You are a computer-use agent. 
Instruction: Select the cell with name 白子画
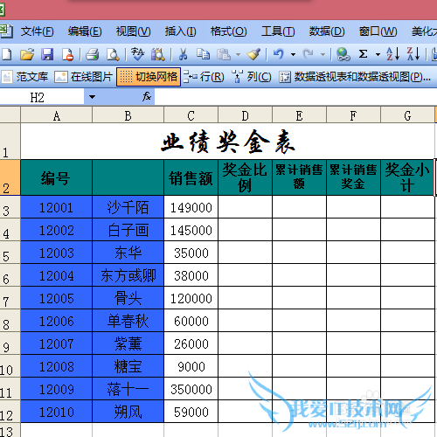pyautogui.click(x=128, y=230)
